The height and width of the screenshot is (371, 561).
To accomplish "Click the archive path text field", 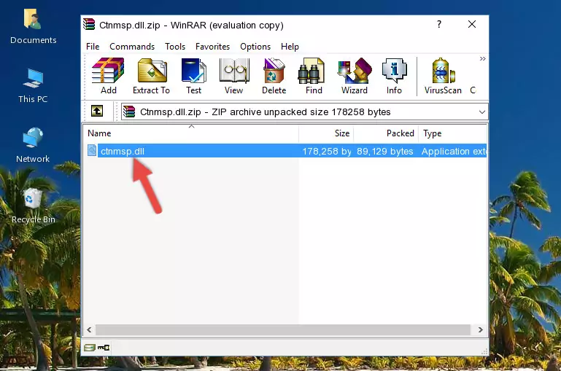I will [304, 112].
